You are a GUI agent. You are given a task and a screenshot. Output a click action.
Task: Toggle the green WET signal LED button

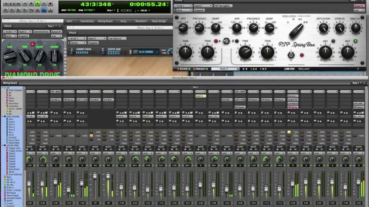click(x=355, y=41)
